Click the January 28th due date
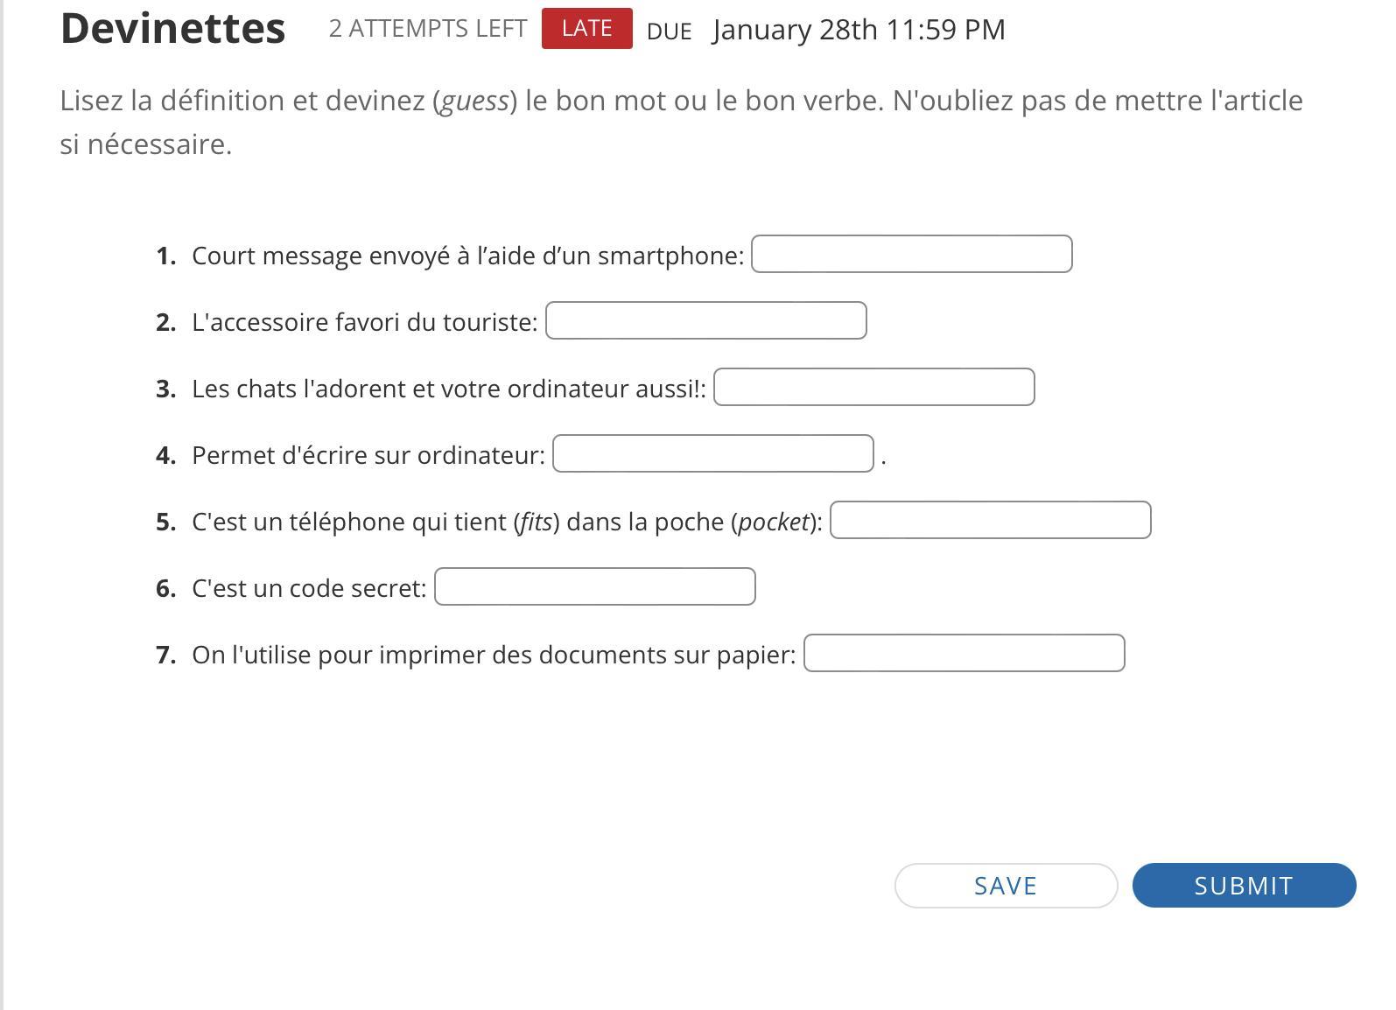Viewport: 1396px width, 1010px height. point(859,30)
